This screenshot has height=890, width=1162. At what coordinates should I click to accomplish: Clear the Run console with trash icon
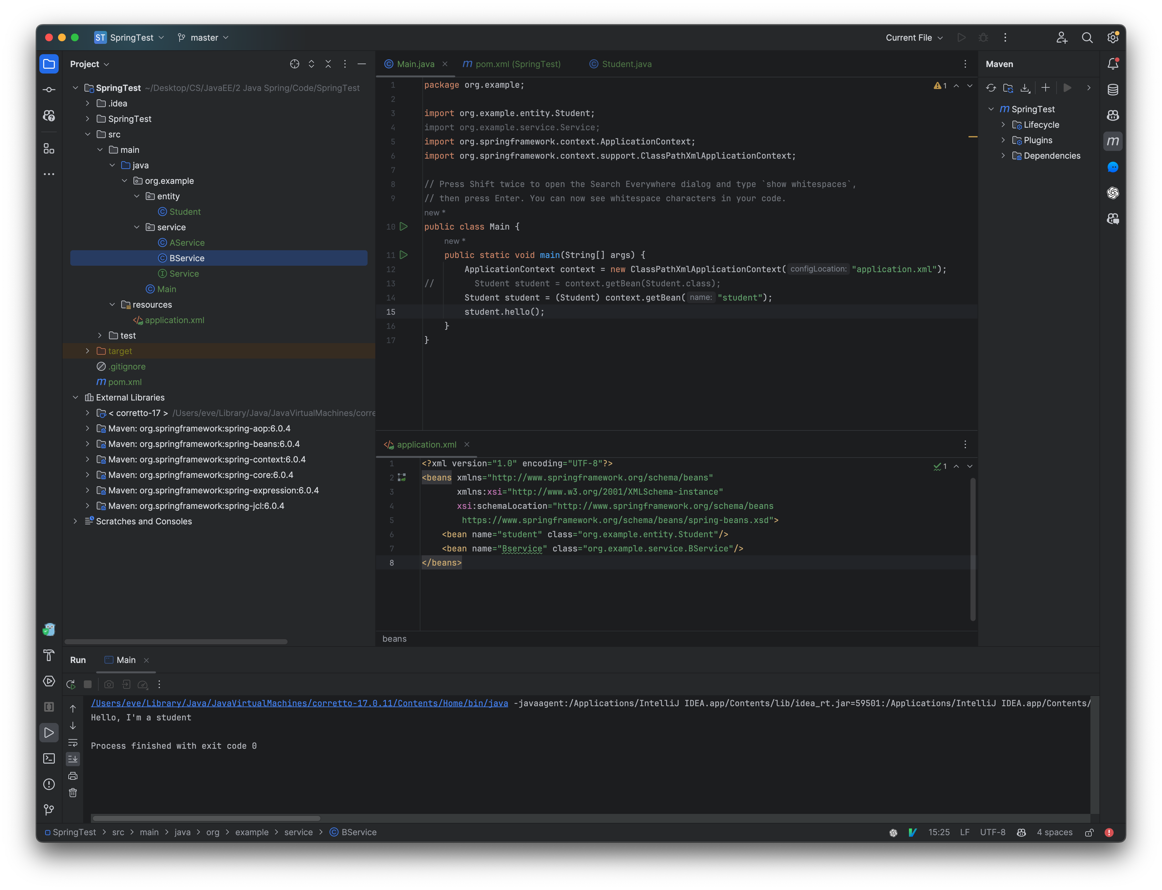pos(73,793)
